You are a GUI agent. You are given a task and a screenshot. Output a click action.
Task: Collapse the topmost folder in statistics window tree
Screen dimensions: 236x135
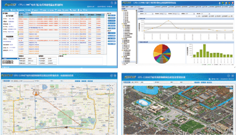tap(122, 11)
